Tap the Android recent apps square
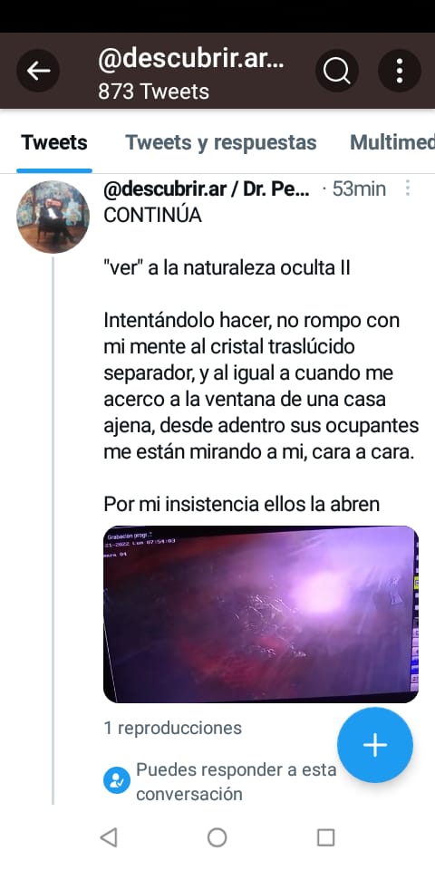Image resolution: width=435 pixels, height=870 pixels. [x=325, y=837]
